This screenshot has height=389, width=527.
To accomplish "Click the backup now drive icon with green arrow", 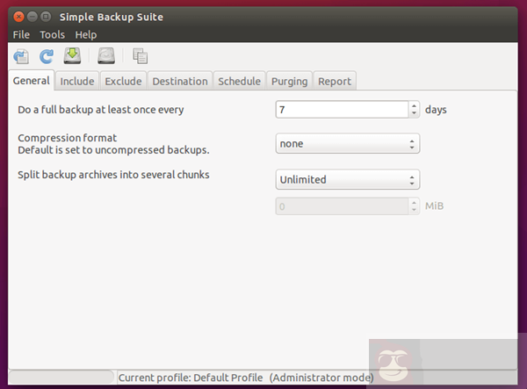I will 73,56.
